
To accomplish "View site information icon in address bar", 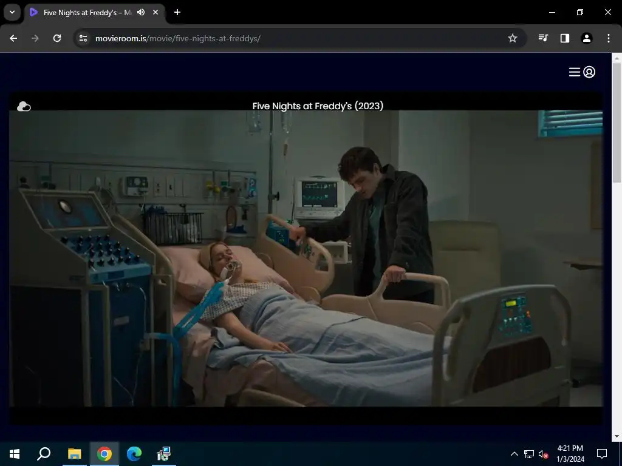I will coord(83,38).
